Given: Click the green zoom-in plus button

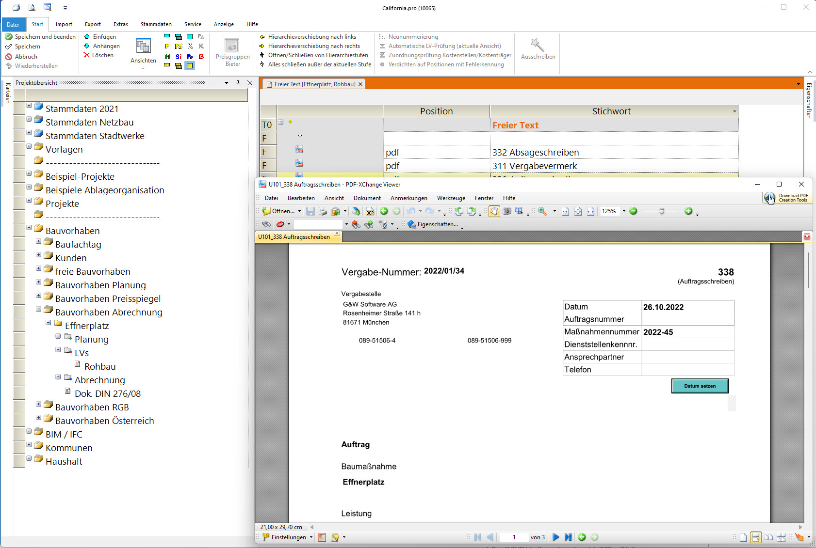Looking at the screenshot, I should [688, 211].
